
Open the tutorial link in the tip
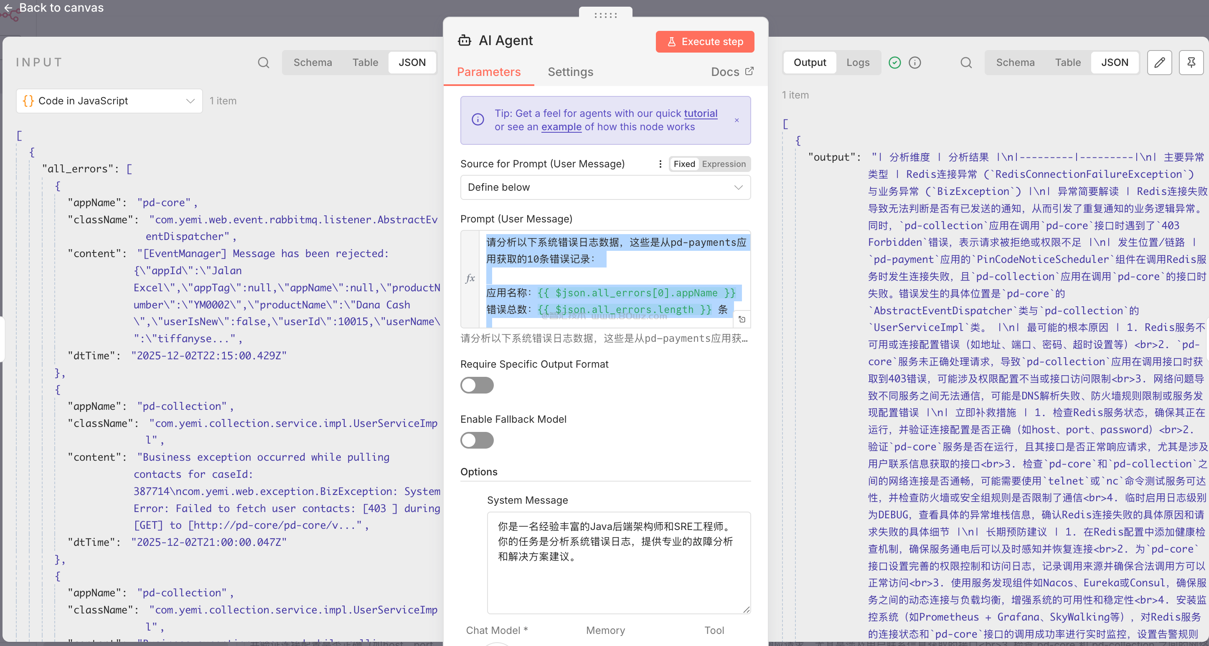700,114
